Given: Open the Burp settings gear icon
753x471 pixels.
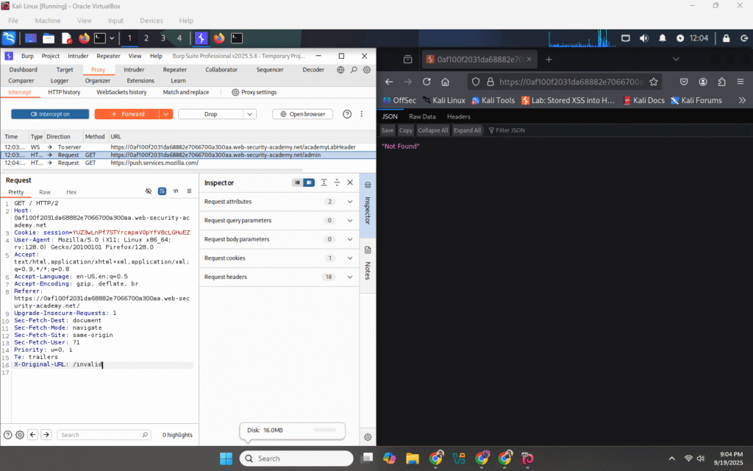Looking at the screenshot, I should coord(367,70).
